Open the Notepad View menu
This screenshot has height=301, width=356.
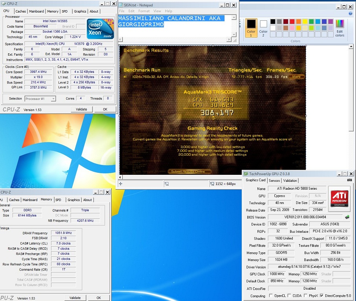pyautogui.click(x=157, y=11)
